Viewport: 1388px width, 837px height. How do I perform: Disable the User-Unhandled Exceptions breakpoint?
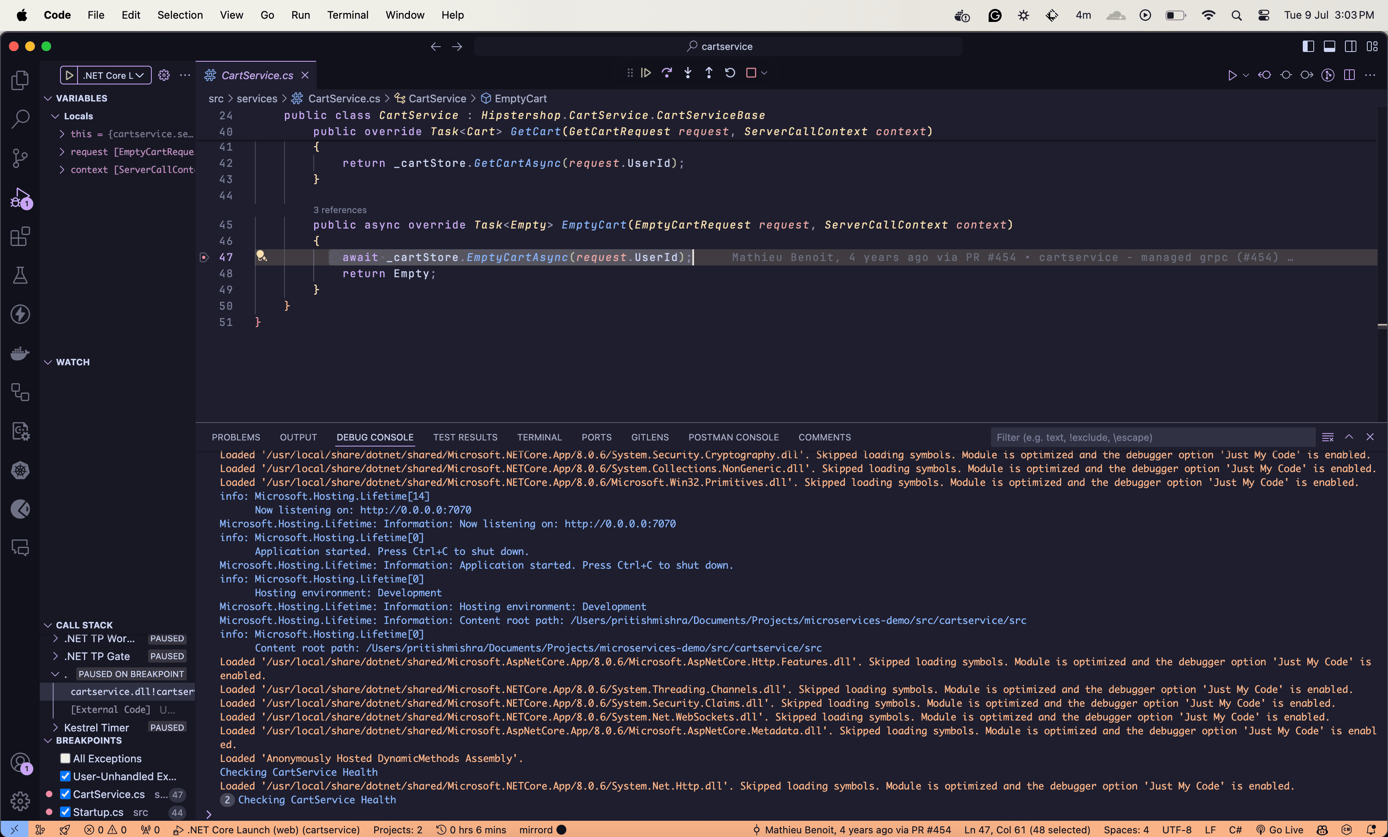tap(65, 776)
